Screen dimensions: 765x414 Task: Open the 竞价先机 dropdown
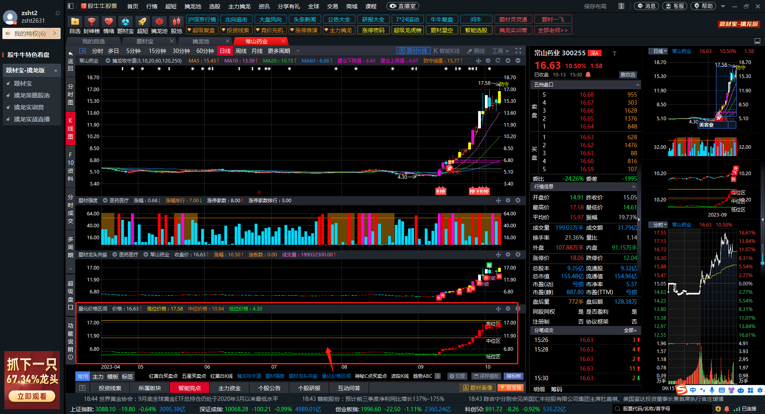click(x=270, y=30)
